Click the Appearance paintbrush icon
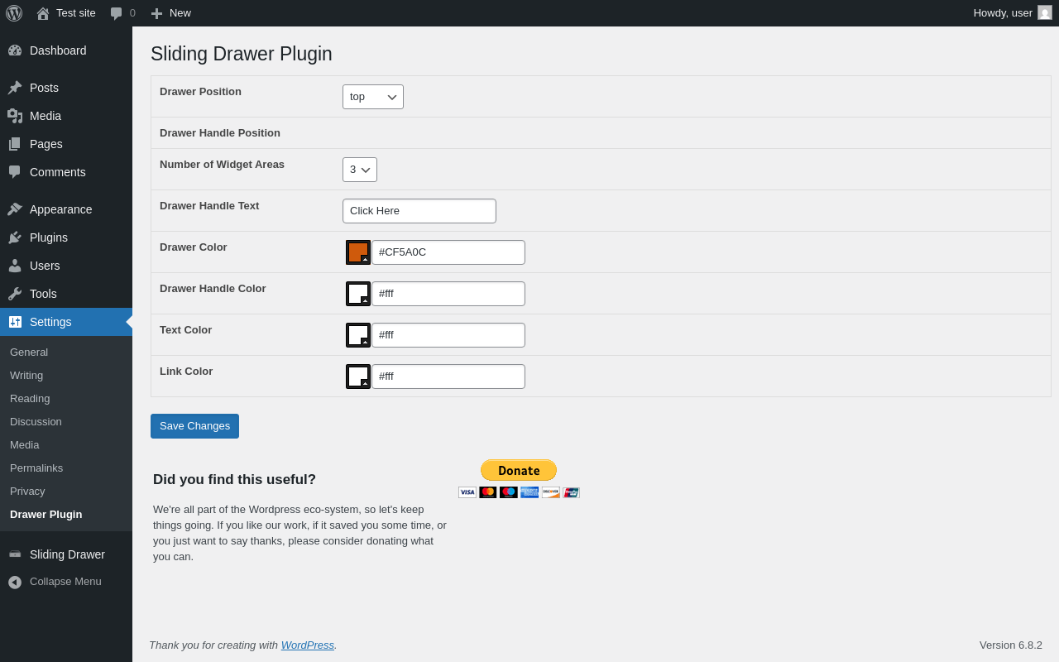The height and width of the screenshot is (662, 1059). (15, 209)
